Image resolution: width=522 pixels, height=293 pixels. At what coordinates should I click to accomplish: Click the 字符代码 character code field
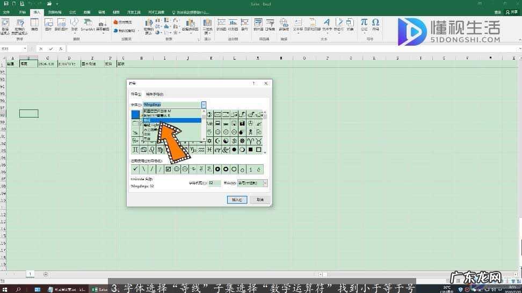click(x=214, y=183)
